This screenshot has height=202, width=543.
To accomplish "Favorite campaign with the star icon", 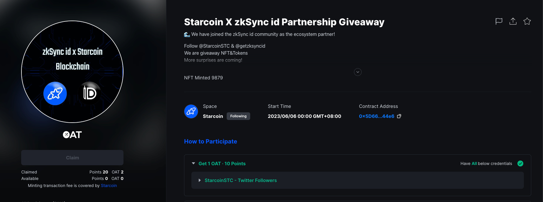I will coord(527,21).
